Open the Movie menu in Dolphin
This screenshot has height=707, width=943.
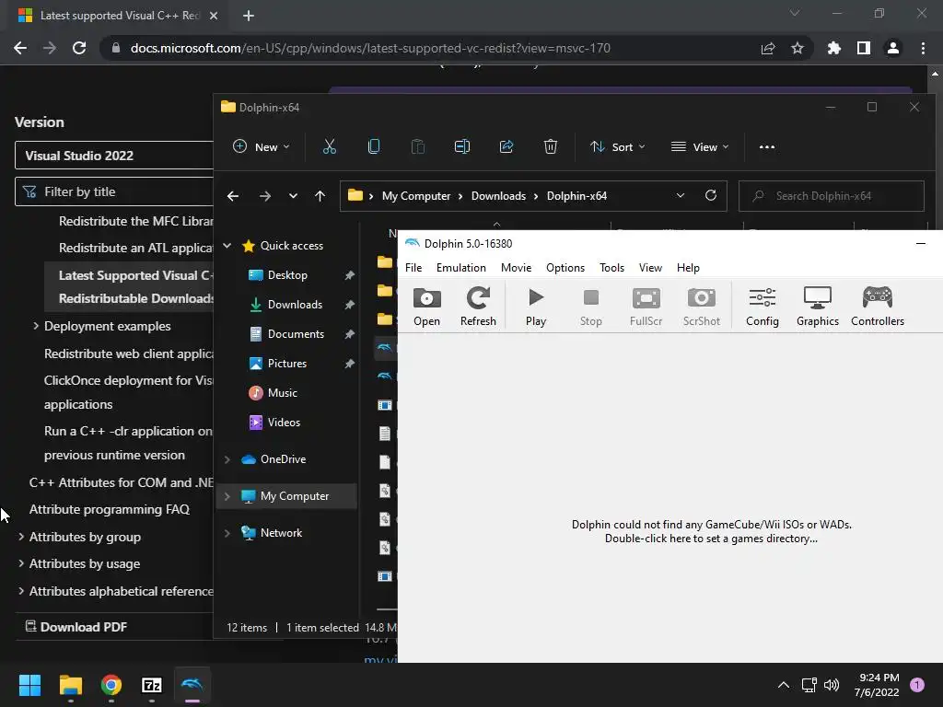click(x=516, y=268)
